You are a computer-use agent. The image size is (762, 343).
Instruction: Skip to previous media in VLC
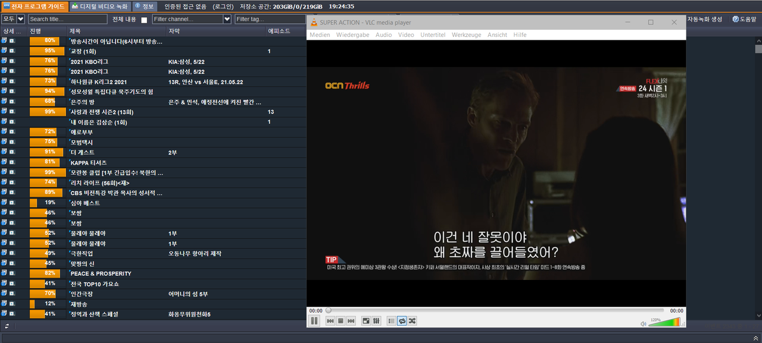[x=330, y=321]
